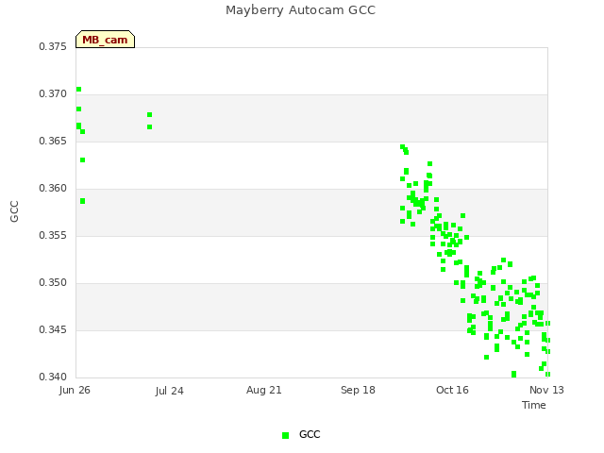Select the 0.345 y-axis label
This screenshot has height=453, width=604.
tap(53, 329)
